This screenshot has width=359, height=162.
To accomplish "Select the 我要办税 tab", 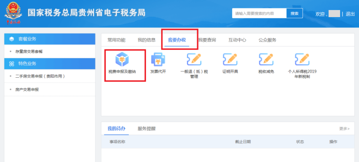I will (177, 40).
